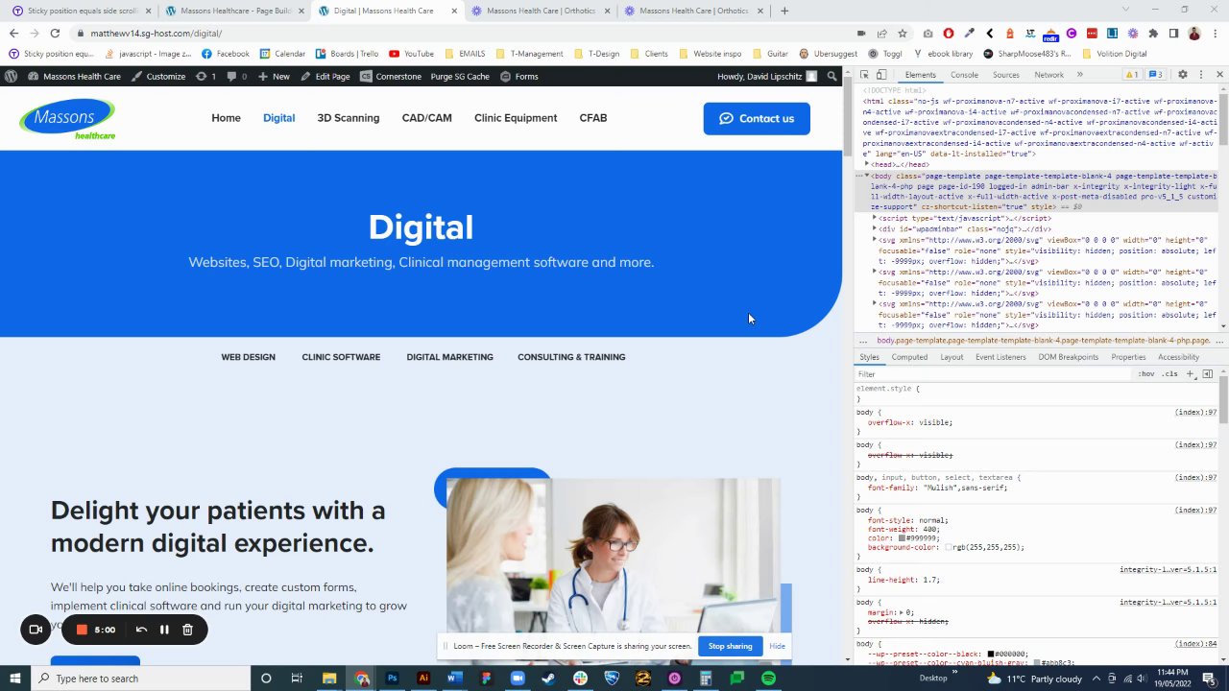Open a new Chrome tab with the plus button
This screenshot has width=1229, height=691.
coord(784,11)
